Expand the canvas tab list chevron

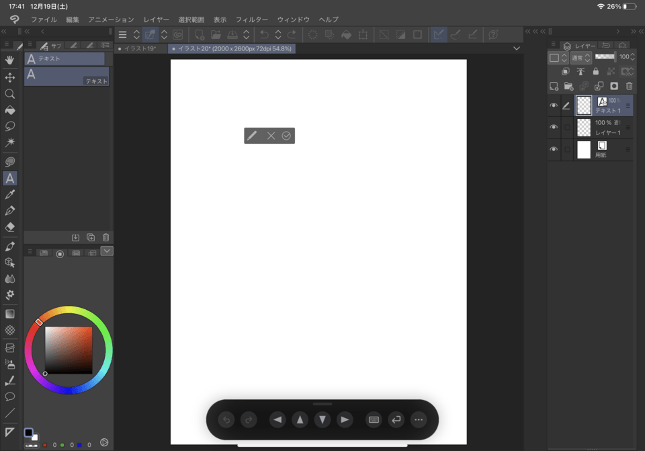[x=516, y=48]
